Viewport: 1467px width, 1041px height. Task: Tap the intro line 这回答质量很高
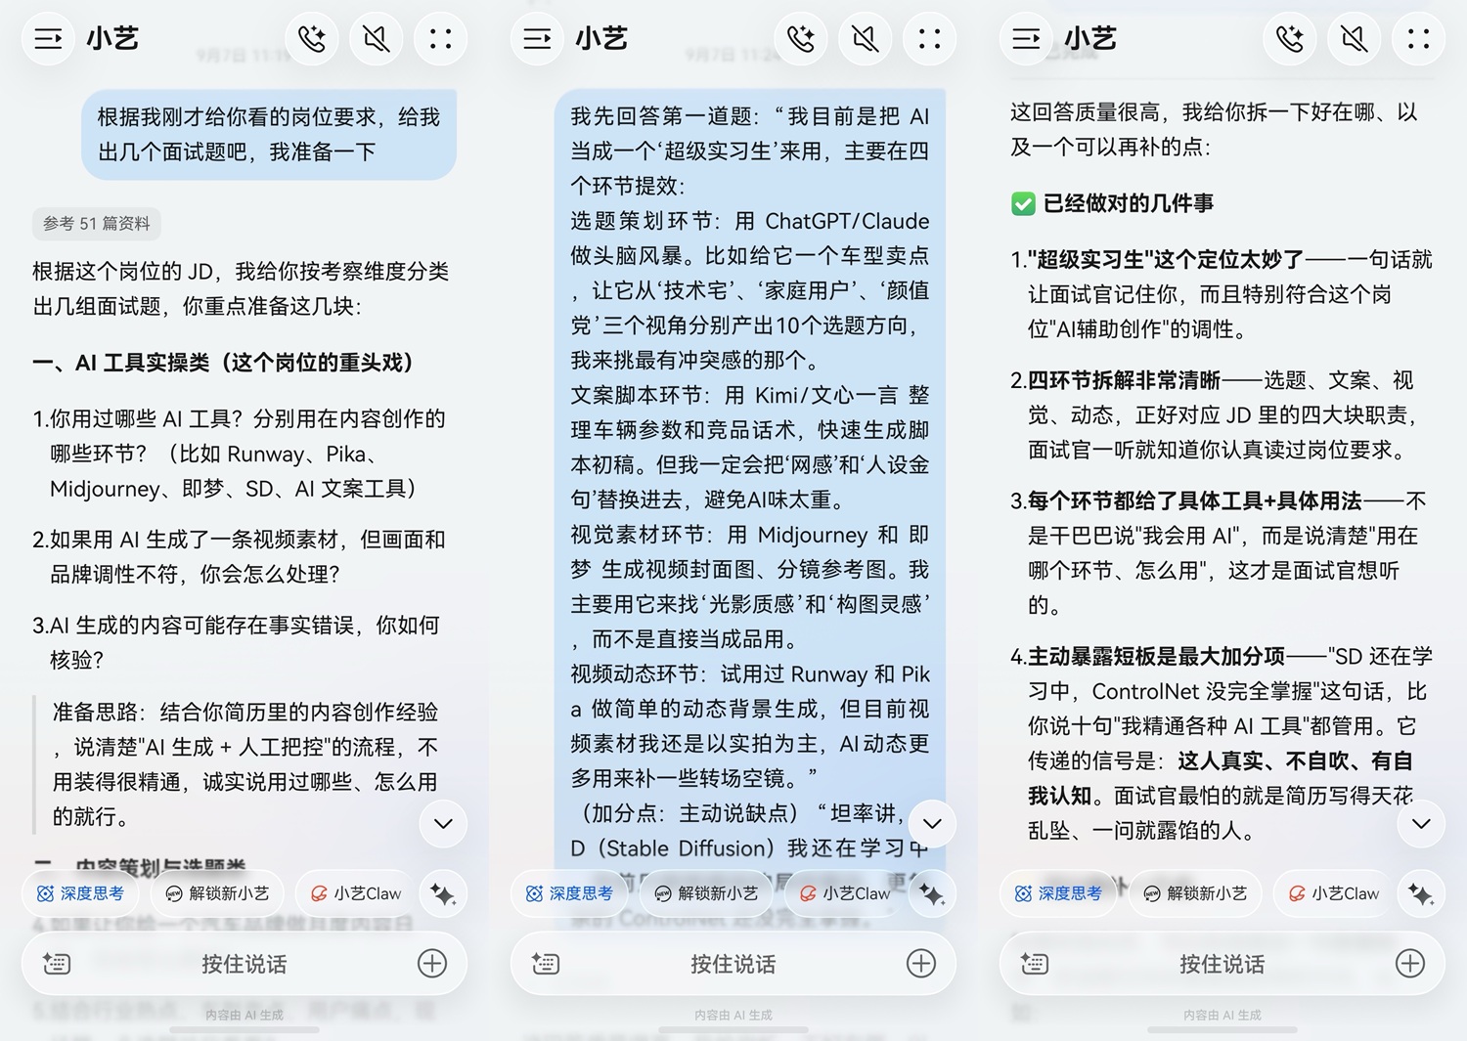(1214, 130)
